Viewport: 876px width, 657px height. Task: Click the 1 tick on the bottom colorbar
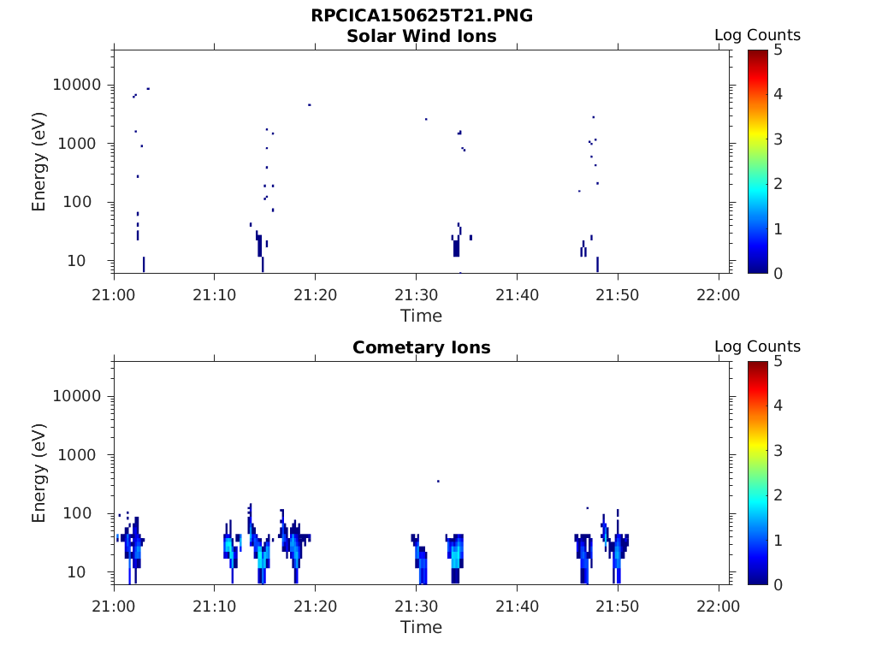click(778, 541)
